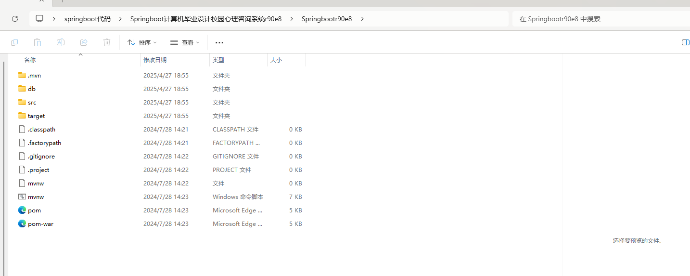Select the src folder icon
The height and width of the screenshot is (276, 690).
click(x=22, y=102)
